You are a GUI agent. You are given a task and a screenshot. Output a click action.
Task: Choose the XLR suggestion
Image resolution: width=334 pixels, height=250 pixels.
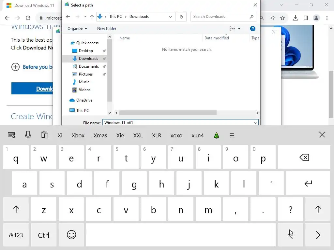157,135
